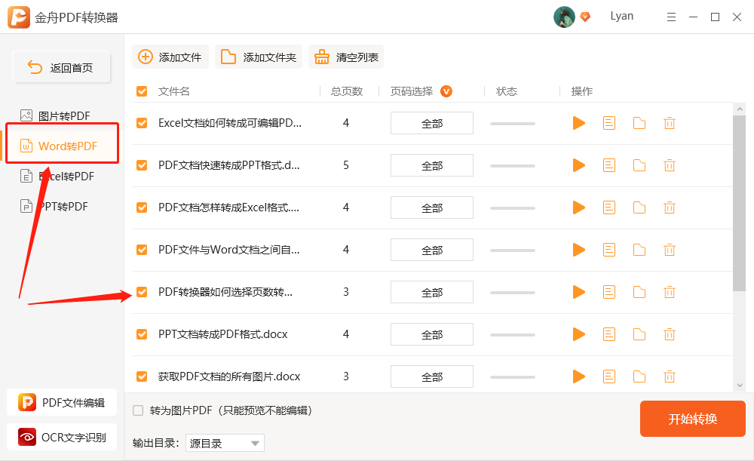Uncheck the 获取PDF文档的所有图片.docx file
Image resolution: width=754 pixels, height=461 pixels.
click(142, 376)
